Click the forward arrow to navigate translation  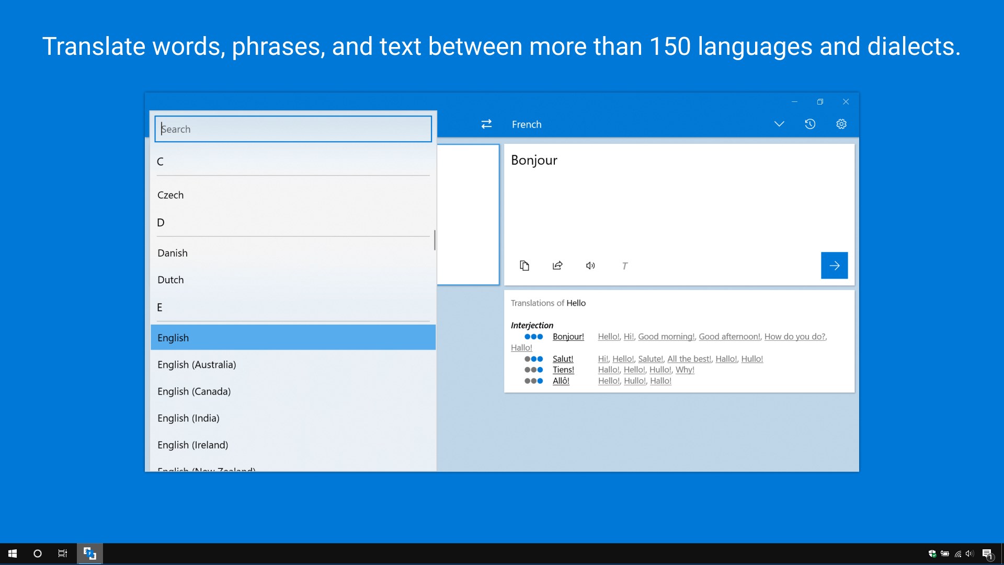(x=835, y=266)
